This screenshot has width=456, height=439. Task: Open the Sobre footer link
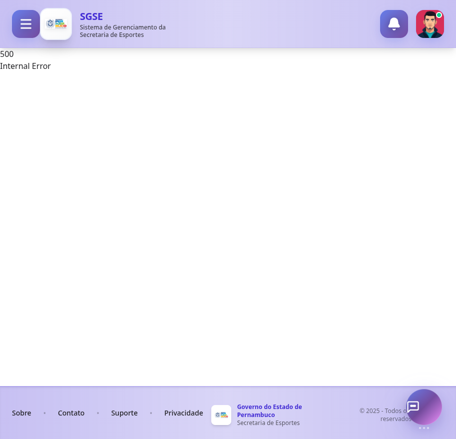[21, 413]
